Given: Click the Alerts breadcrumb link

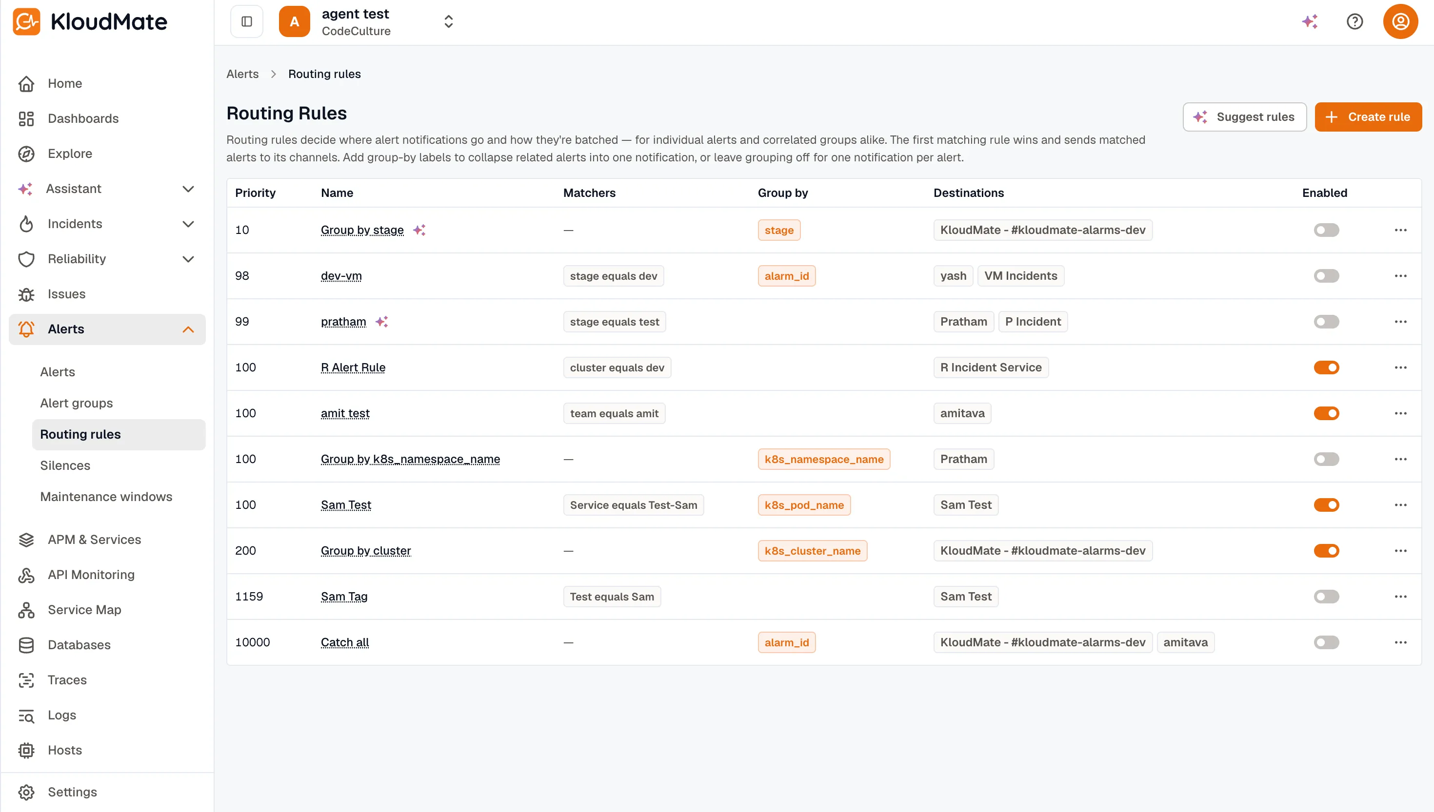Looking at the screenshot, I should (242, 74).
